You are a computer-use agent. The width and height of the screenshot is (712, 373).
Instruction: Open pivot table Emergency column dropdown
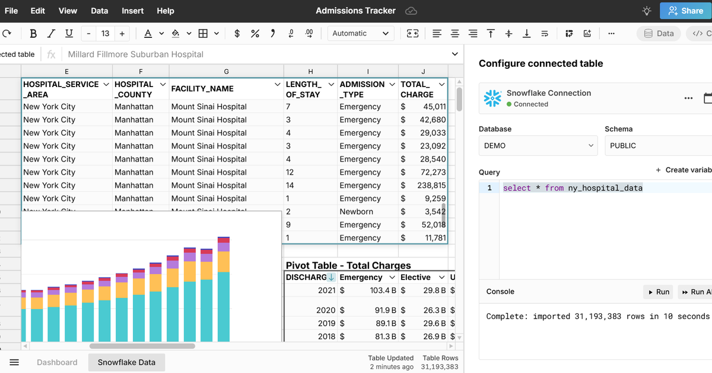[392, 277]
